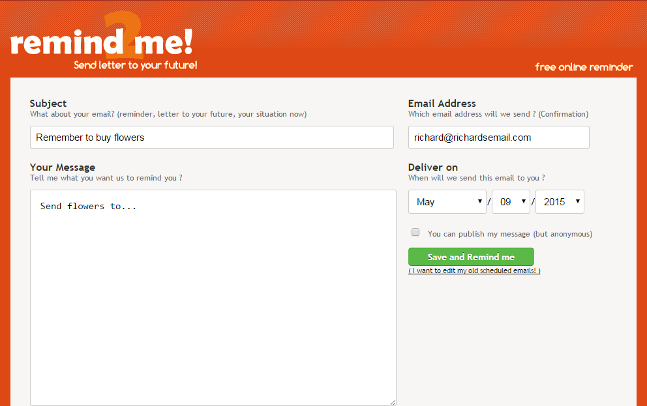Open the year dropdown showing 2015
This screenshot has width=647, height=406.
coord(560,202)
